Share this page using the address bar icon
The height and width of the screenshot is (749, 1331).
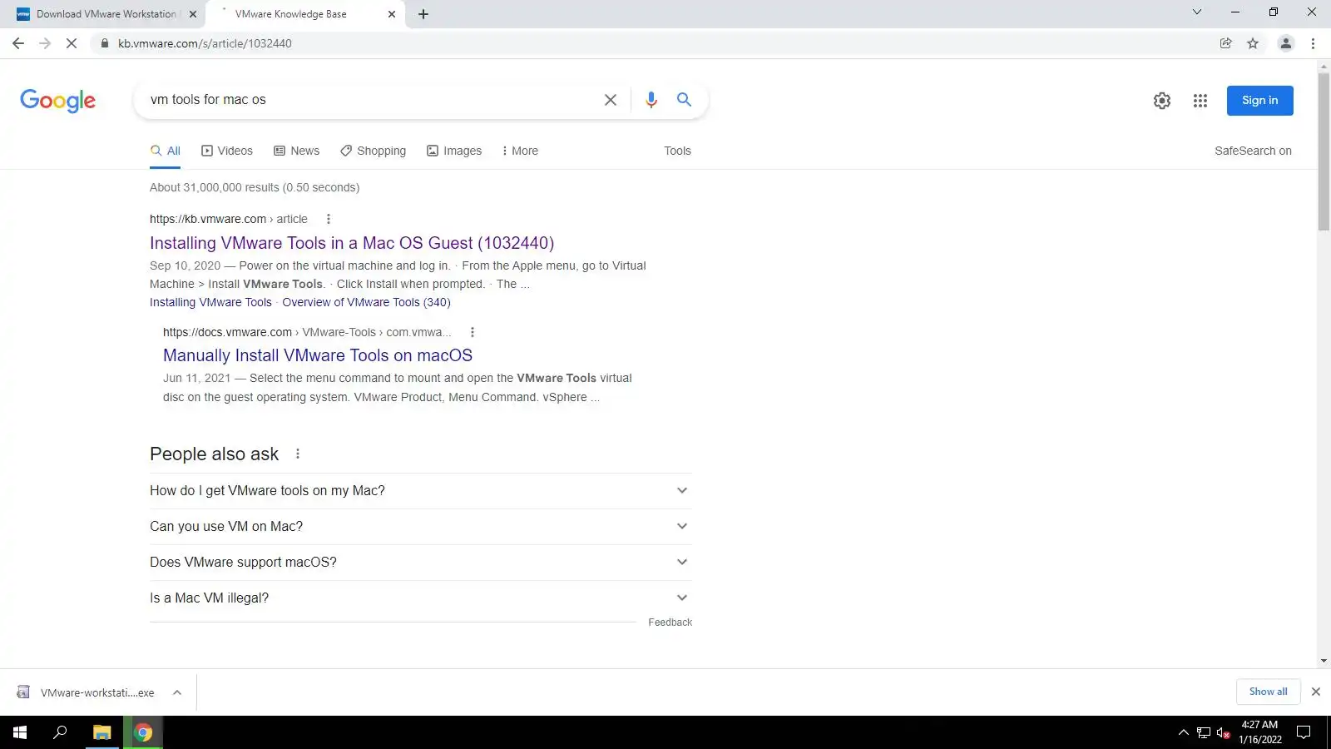pyautogui.click(x=1226, y=43)
